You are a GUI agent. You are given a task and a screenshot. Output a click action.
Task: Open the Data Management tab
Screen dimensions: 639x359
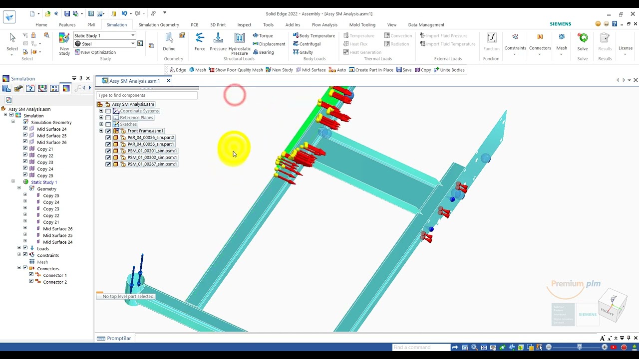[426, 24]
